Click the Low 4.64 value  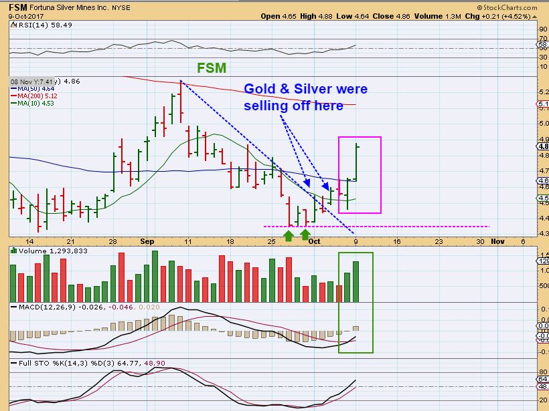click(x=353, y=16)
